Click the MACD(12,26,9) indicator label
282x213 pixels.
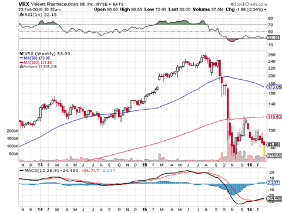42,171
